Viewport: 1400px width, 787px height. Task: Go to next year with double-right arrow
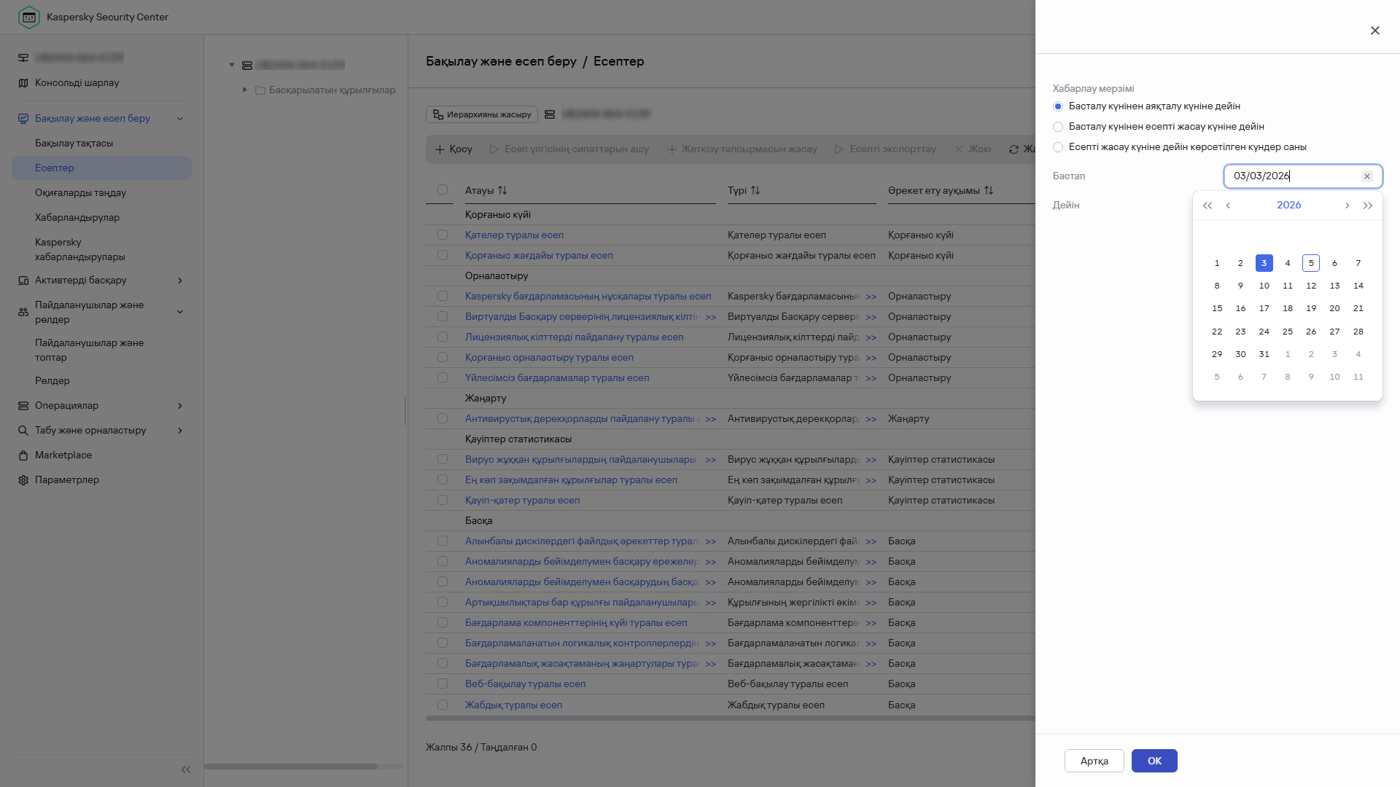(x=1368, y=205)
